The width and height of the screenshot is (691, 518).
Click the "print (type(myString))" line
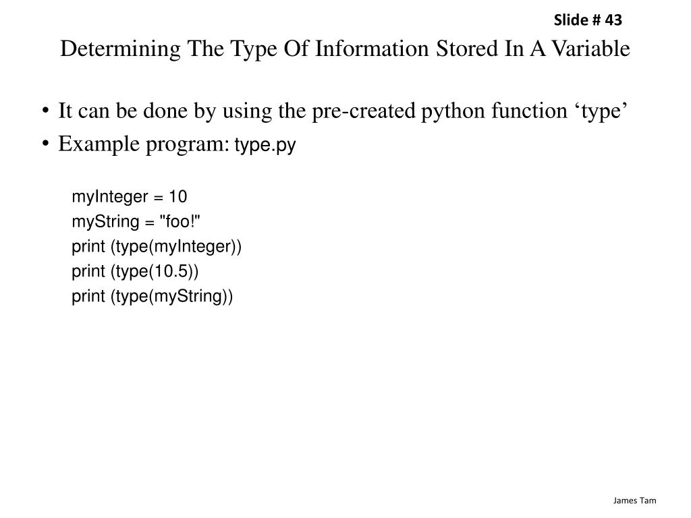click(x=152, y=297)
